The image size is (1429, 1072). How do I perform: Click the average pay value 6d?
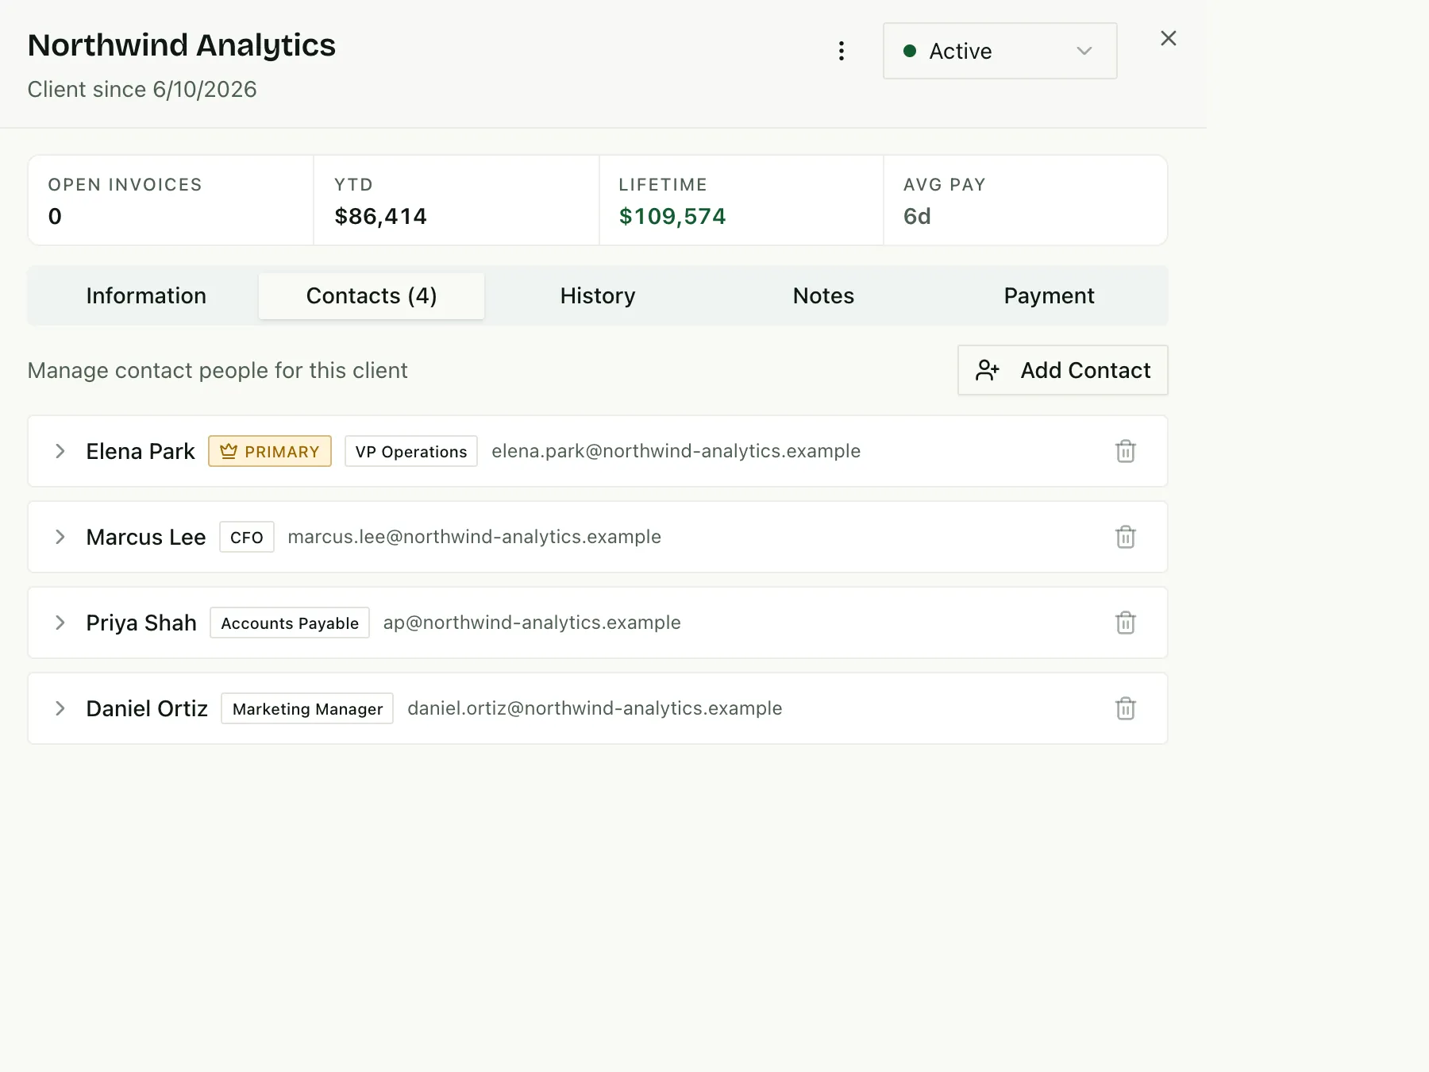tap(917, 216)
